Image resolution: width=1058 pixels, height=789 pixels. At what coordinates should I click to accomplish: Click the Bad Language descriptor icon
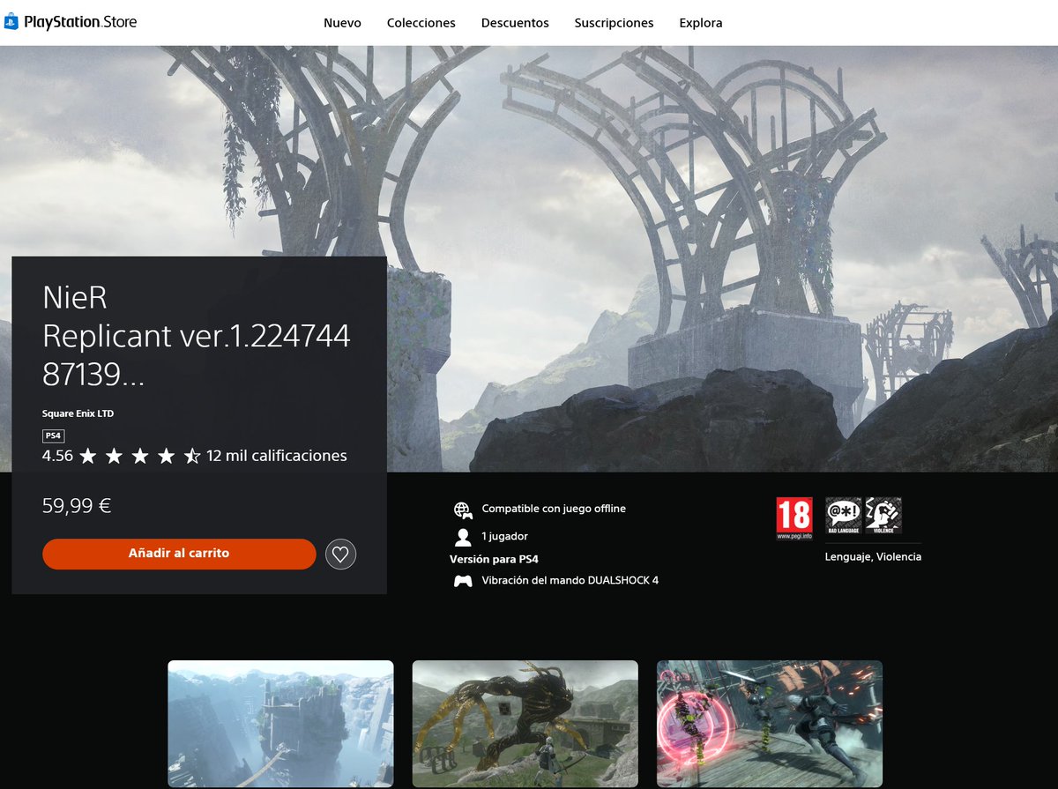tap(842, 516)
